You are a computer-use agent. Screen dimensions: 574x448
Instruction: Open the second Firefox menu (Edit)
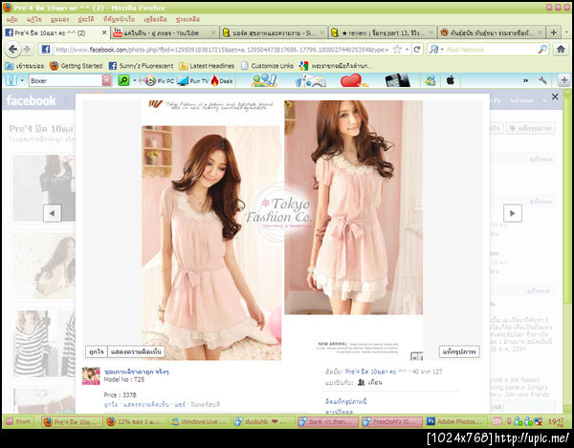point(34,19)
